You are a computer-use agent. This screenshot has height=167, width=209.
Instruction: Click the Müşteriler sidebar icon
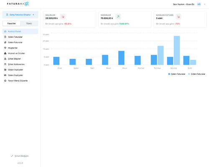tap(5, 48)
